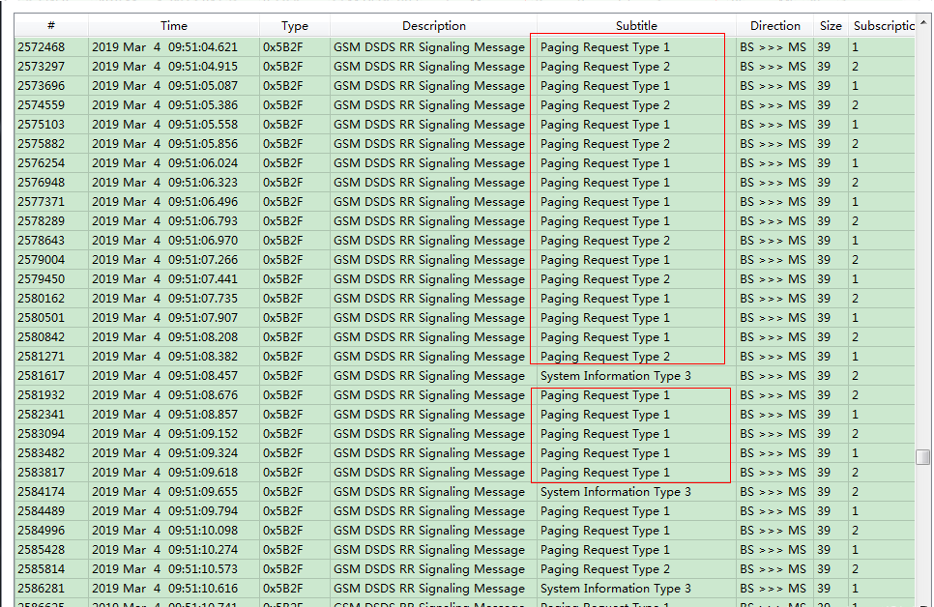Viewport: 934px width, 607px height.
Task: Select log row number 2579004
Action: pos(464,260)
